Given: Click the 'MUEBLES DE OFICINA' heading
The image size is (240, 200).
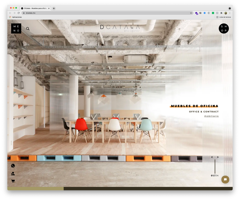Looking at the screenshot, I should [x=194, y=106].
